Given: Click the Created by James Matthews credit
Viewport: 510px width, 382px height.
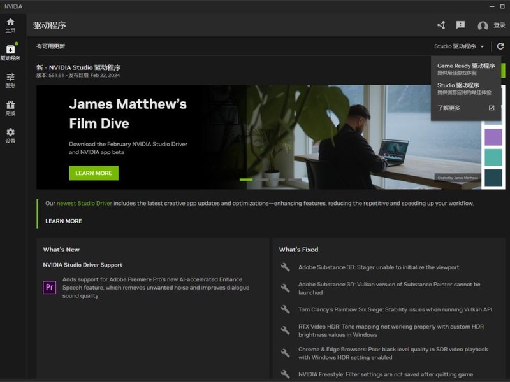Looking at the screenshot, I should 458,178.
